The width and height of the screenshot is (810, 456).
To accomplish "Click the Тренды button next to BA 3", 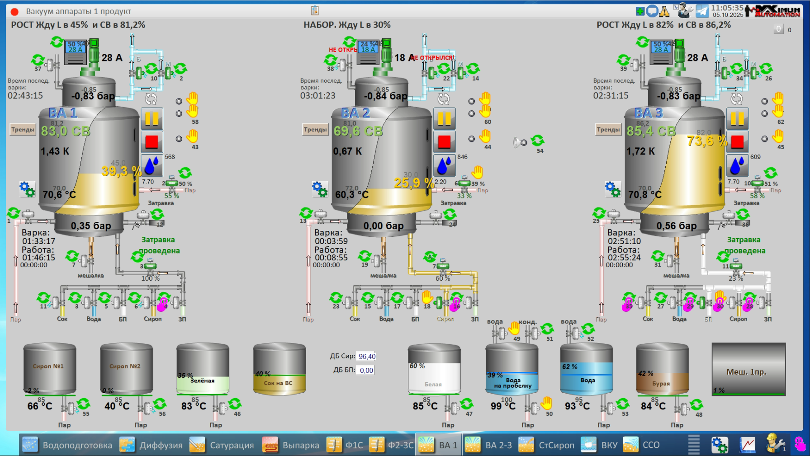I will (608, 130).
